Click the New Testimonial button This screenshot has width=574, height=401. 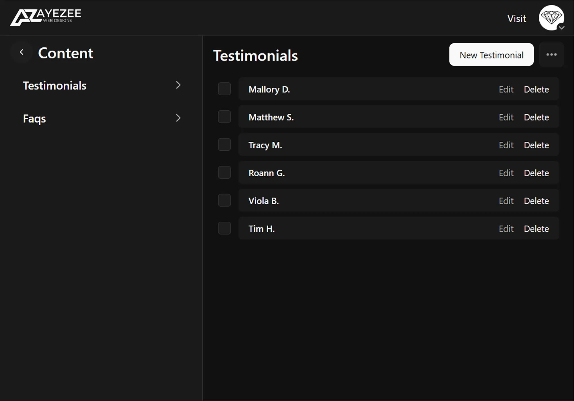click(491, 55)
